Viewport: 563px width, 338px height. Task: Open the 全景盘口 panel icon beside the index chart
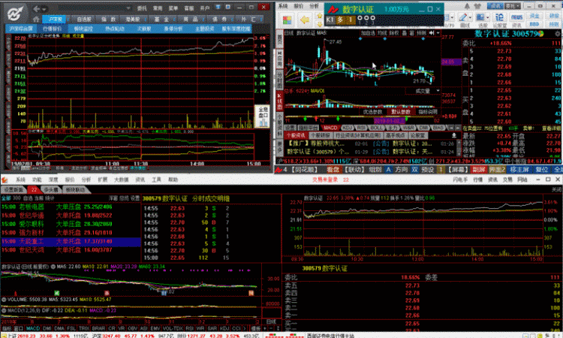pos(263,116)
